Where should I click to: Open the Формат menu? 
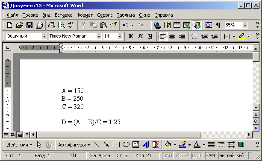pyautogui.click(x=85, y=15)
